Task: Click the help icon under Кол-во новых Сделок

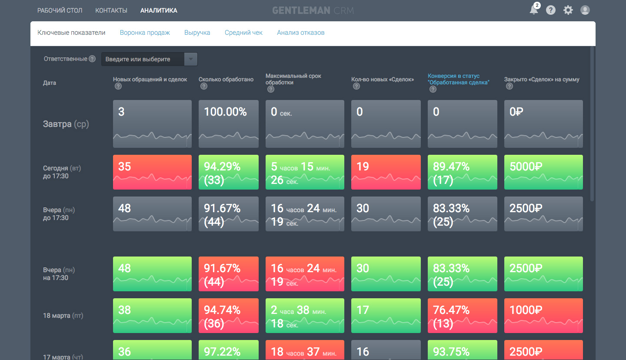Action: coord(356,86)
